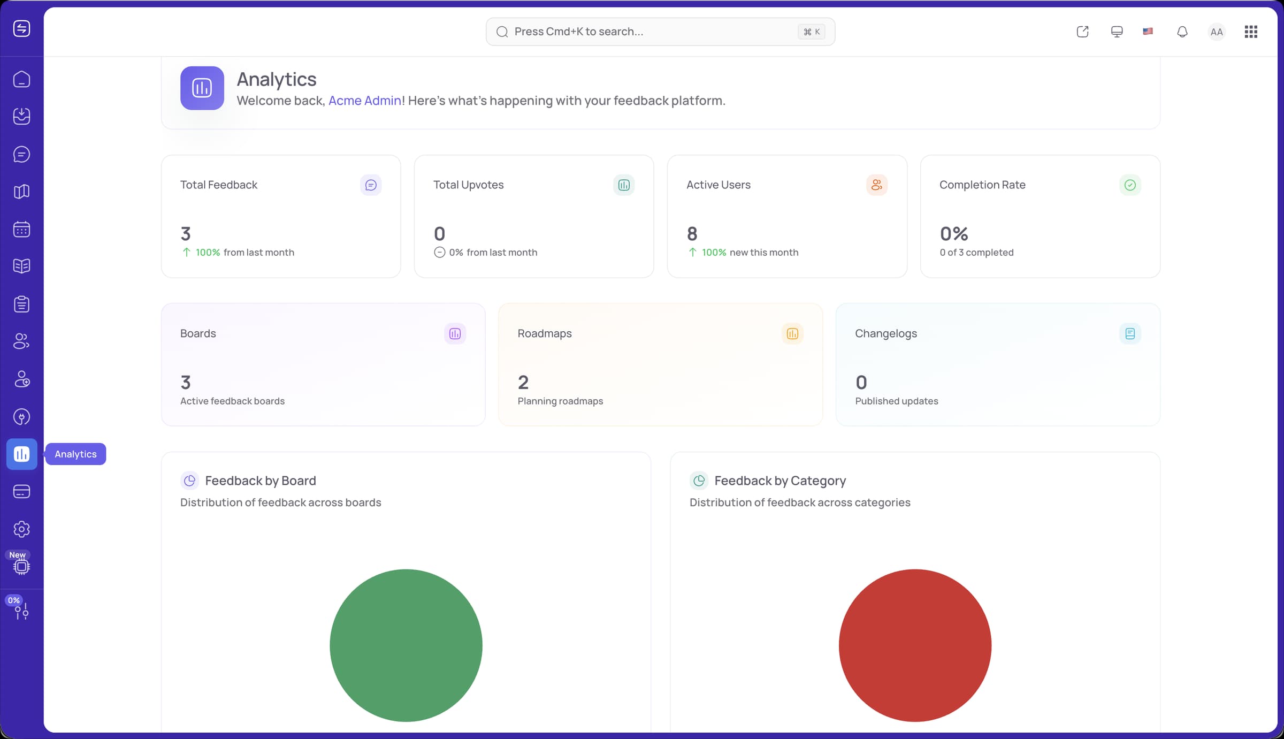Screen dimensions: 1284x739
Task: Click the large Analytics header icon
Action: pyautogui.click(x=202, y=88)
